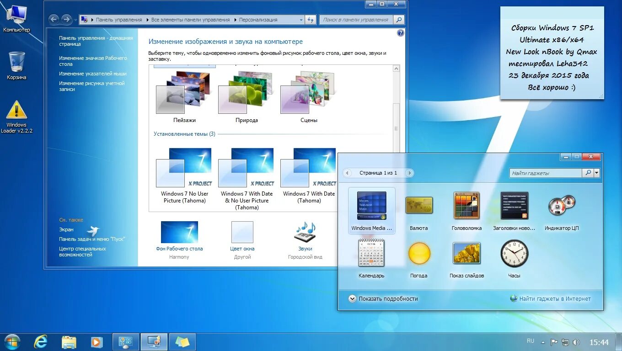The image size is (622, 351).
Task: Open Изменение рисунка учетной записи link
Action: (x=91, y=86)
